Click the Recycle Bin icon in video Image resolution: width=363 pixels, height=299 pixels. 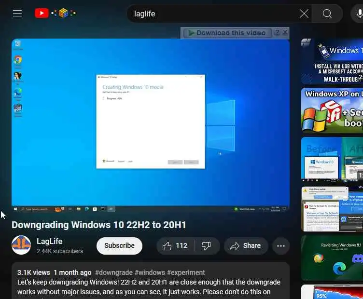17,44
